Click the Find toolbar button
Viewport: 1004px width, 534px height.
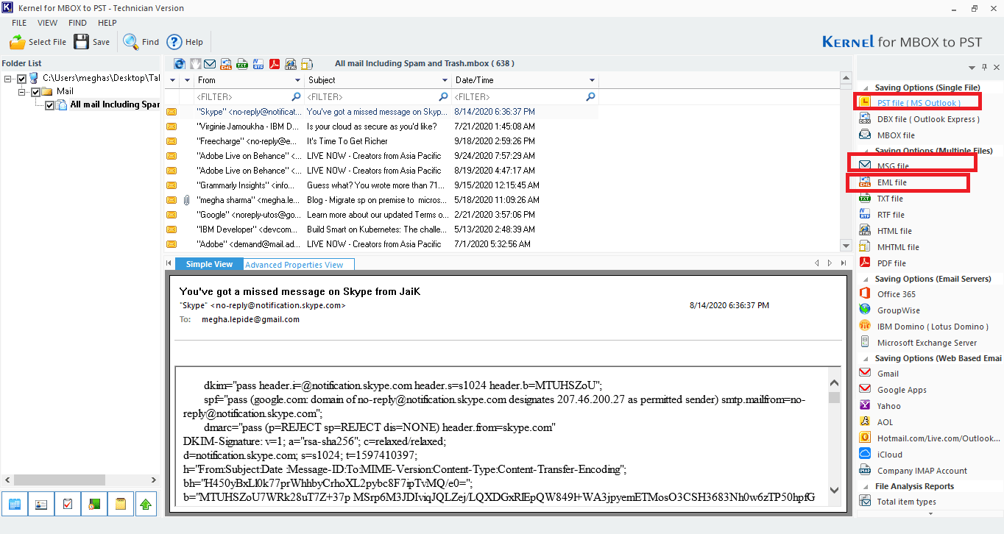(141, 42)
